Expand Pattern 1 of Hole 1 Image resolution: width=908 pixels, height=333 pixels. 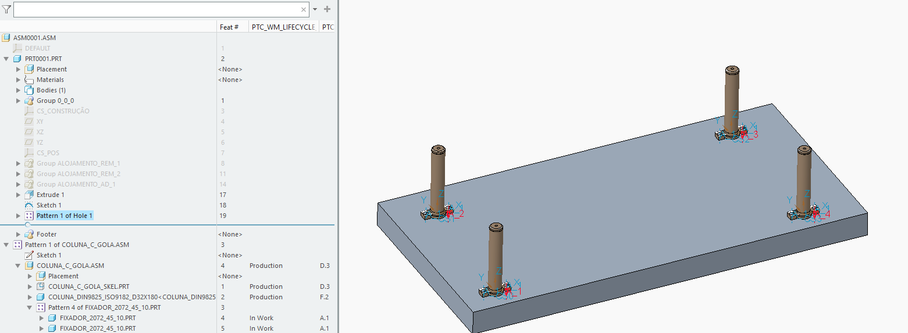(x=18, y=216)
